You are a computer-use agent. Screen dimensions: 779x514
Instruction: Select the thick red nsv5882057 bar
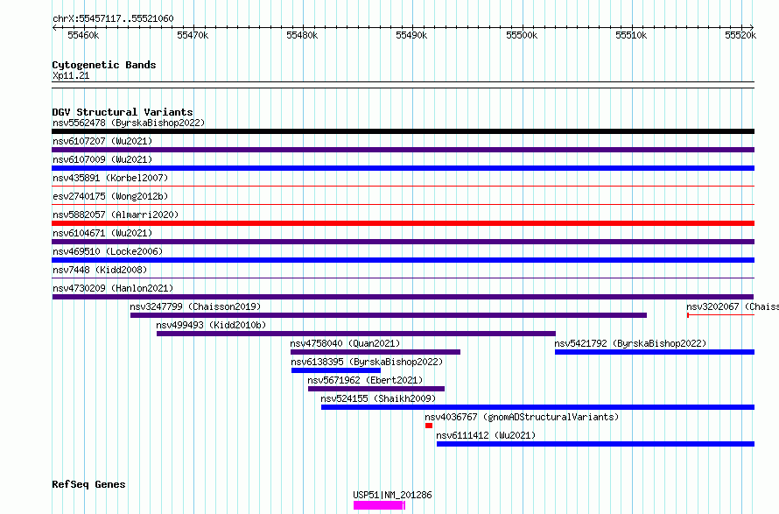point(403,223)
